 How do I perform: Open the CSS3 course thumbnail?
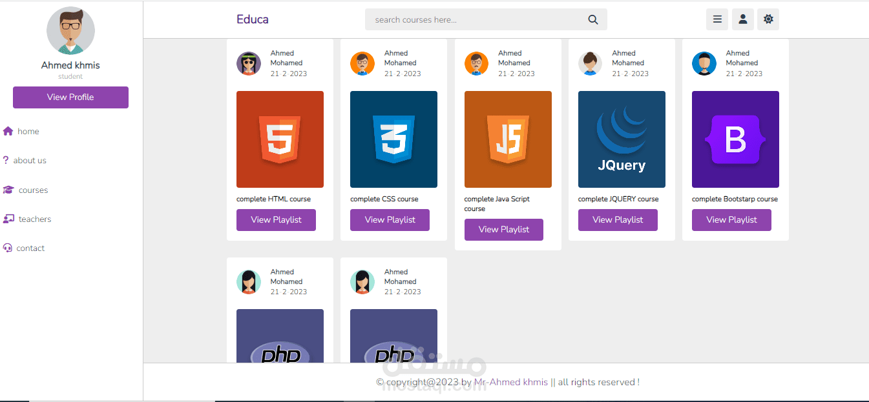393,139
